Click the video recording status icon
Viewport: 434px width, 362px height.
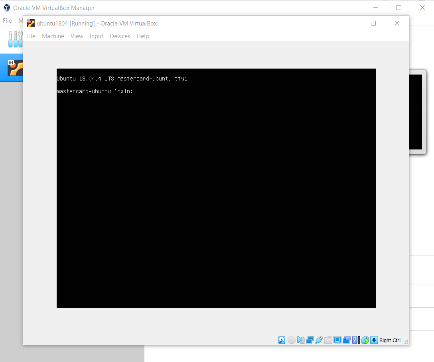pyautogui.click(x=346, y=340)
